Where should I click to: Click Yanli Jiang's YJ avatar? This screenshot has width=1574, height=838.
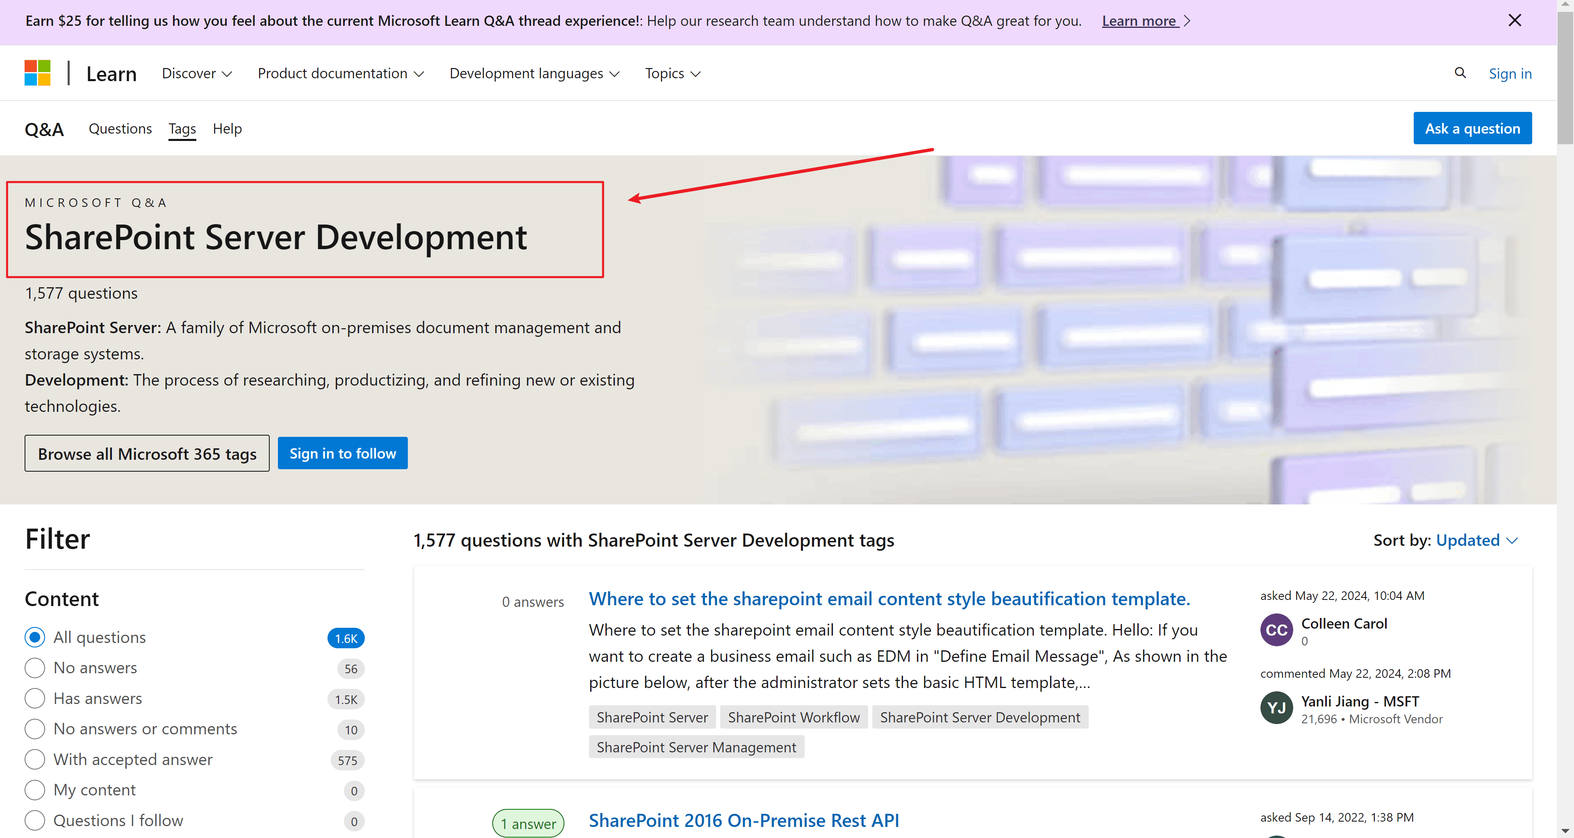[x=1276, y=707]
